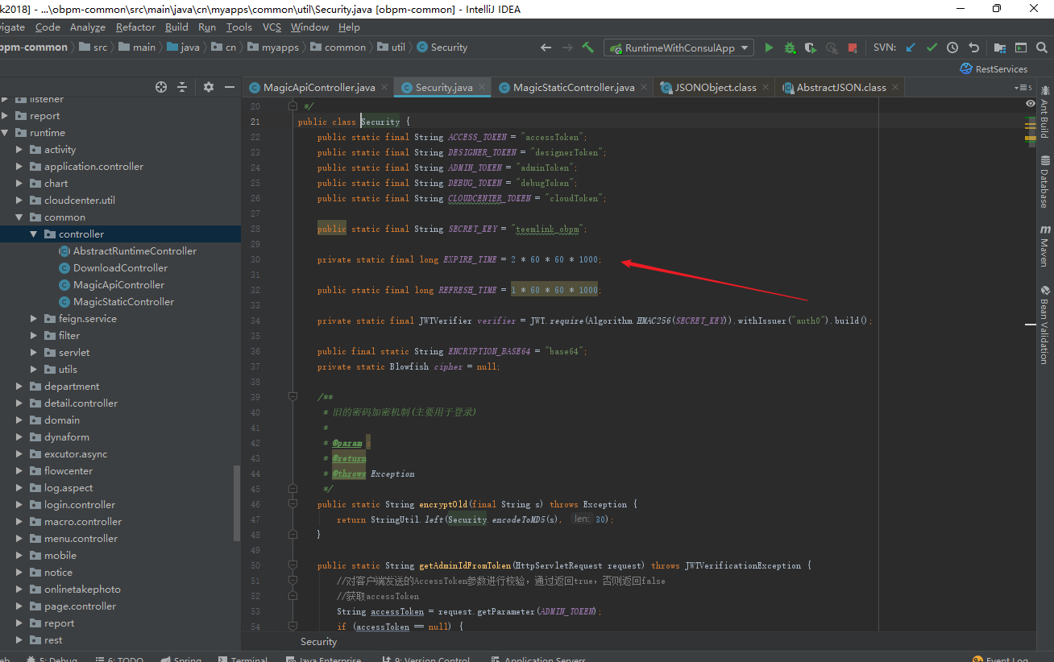Switch to AbstractJSON.class tab

(841, 87)
